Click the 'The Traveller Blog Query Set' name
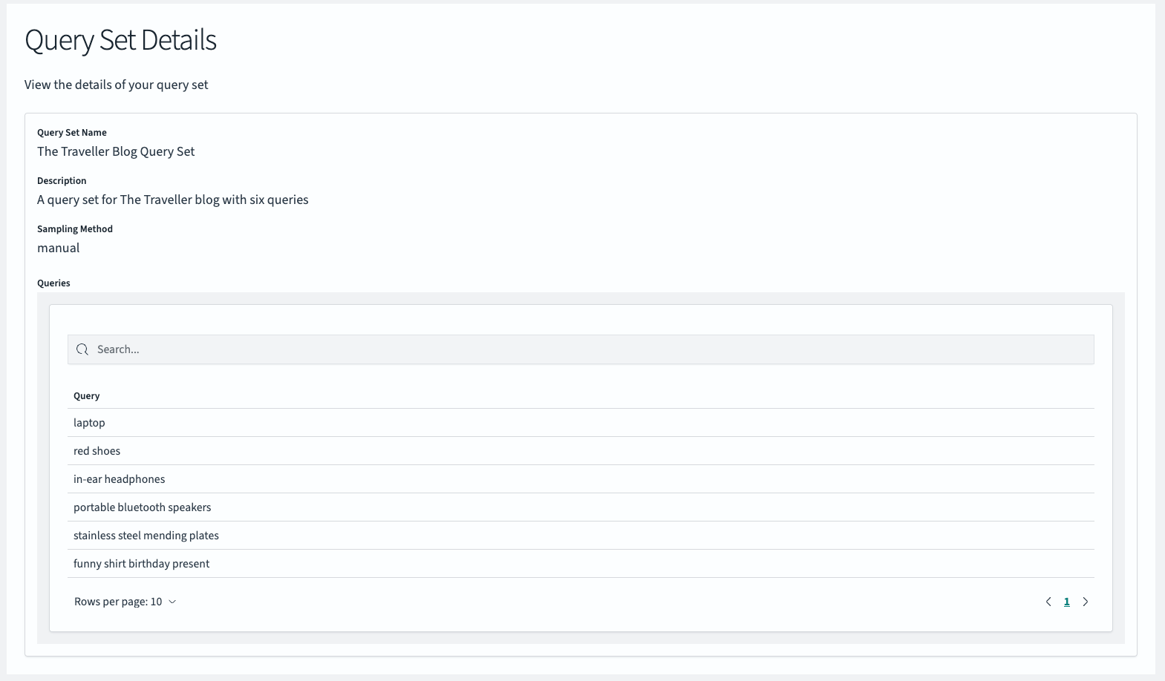Screen dimensions: 1165x681 (116, 151)
